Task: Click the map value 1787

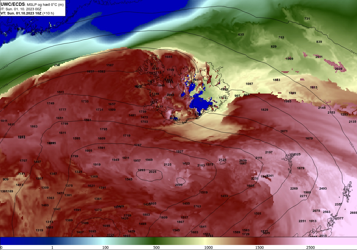Action: pyautogui.click(x=138, y=145)
